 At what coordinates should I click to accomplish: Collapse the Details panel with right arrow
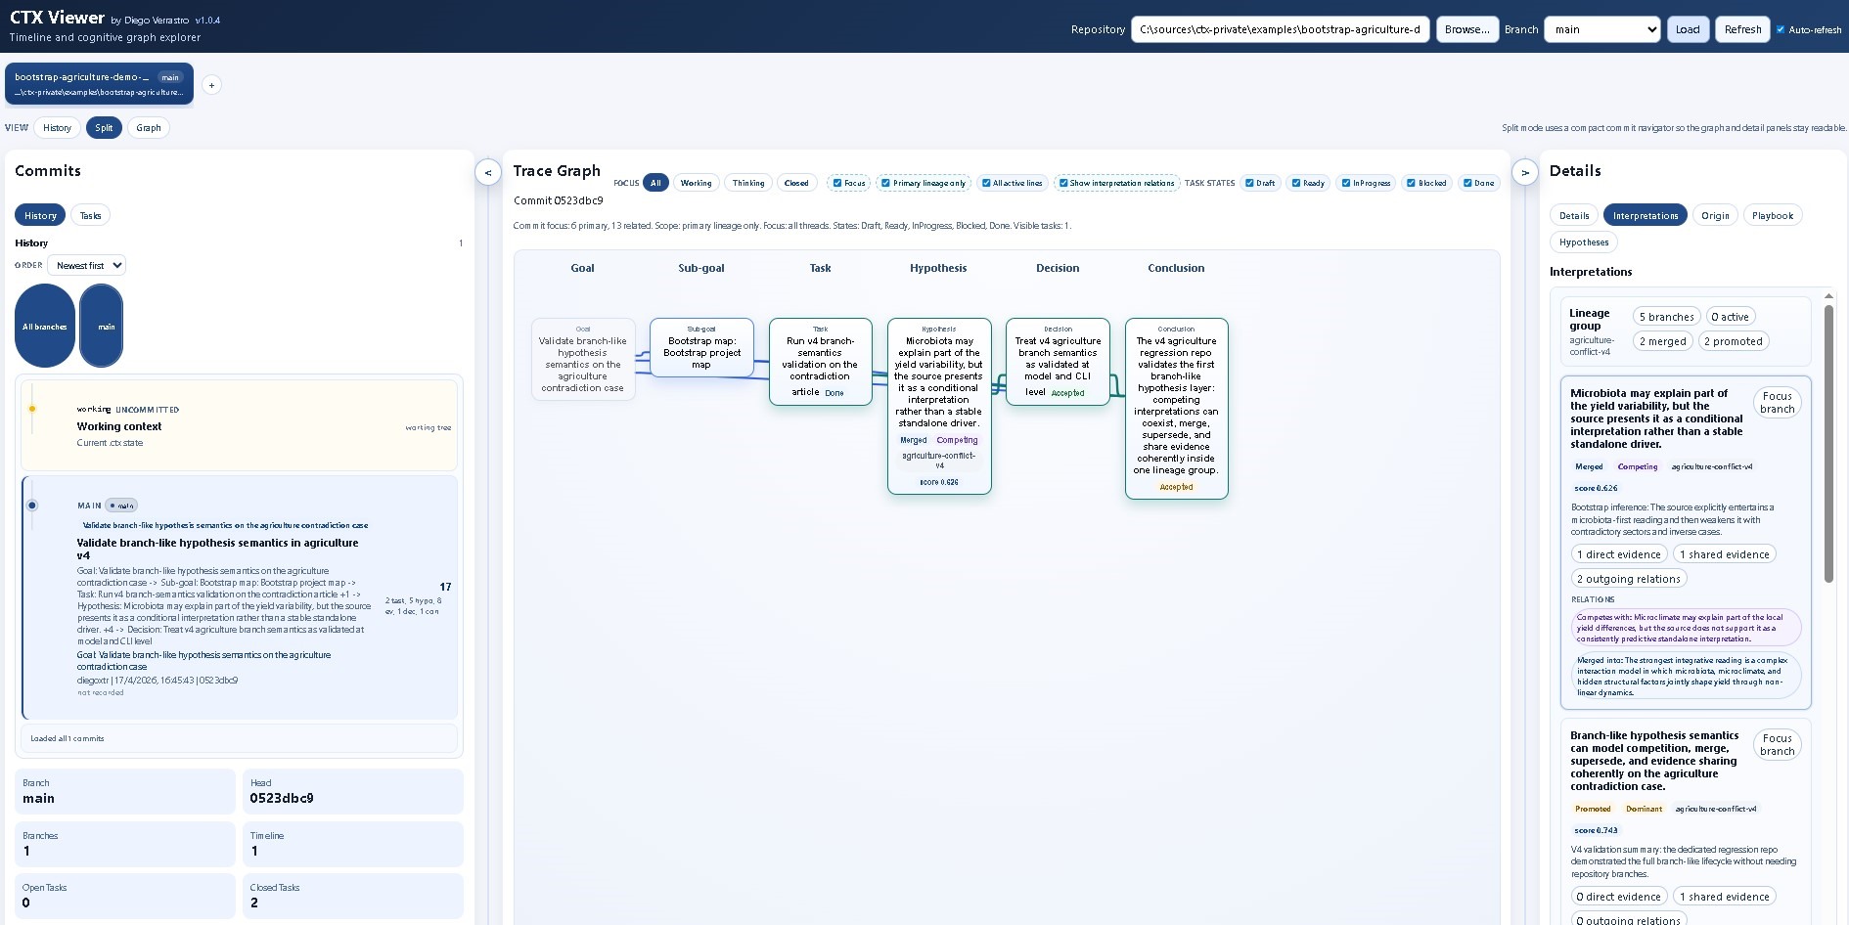(1524, 172)
